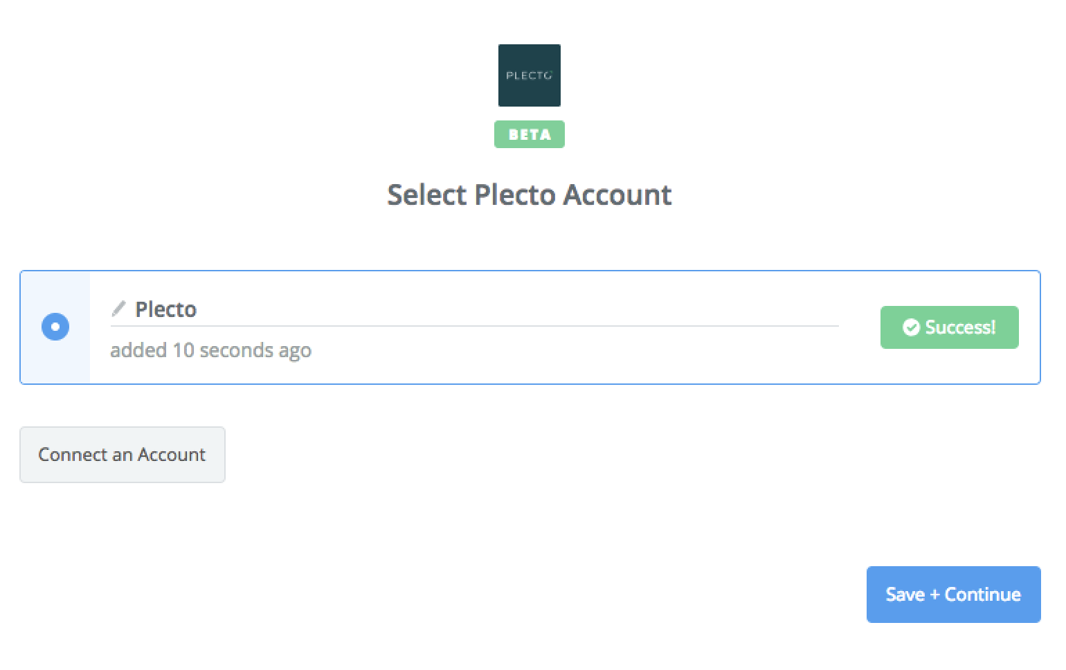The height and width of the screenshot is (670, 1066).
Task: Click the 'Select Plecto Account' heading
Action: (x=530, y=194)
